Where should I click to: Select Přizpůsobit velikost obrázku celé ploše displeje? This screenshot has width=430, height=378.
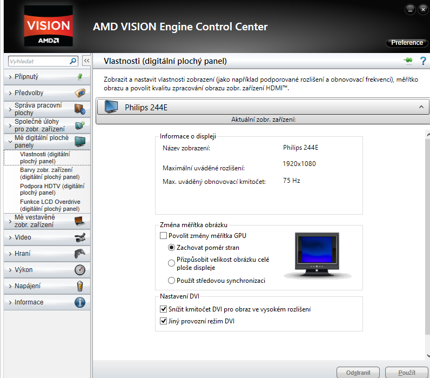[171, 263]
